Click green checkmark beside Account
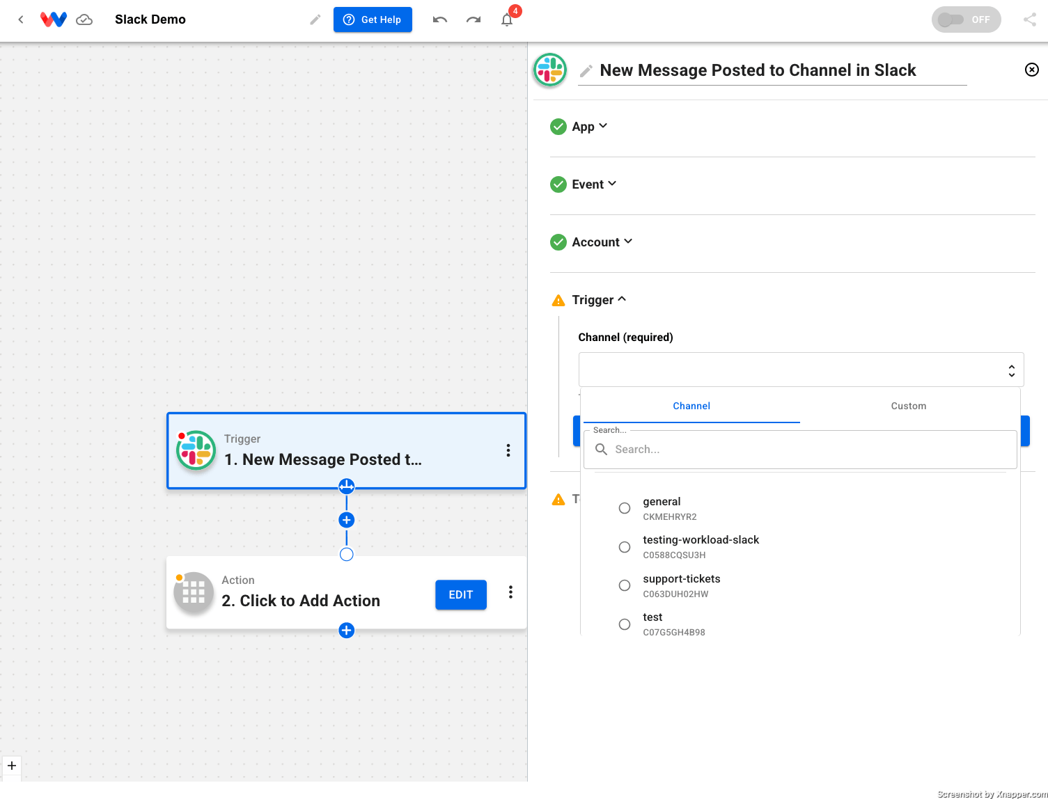 pos(558,242)
